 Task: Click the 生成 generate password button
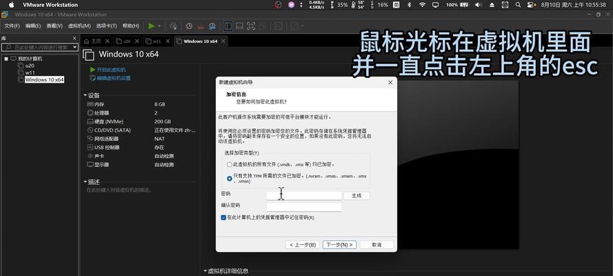click(356, 196)
